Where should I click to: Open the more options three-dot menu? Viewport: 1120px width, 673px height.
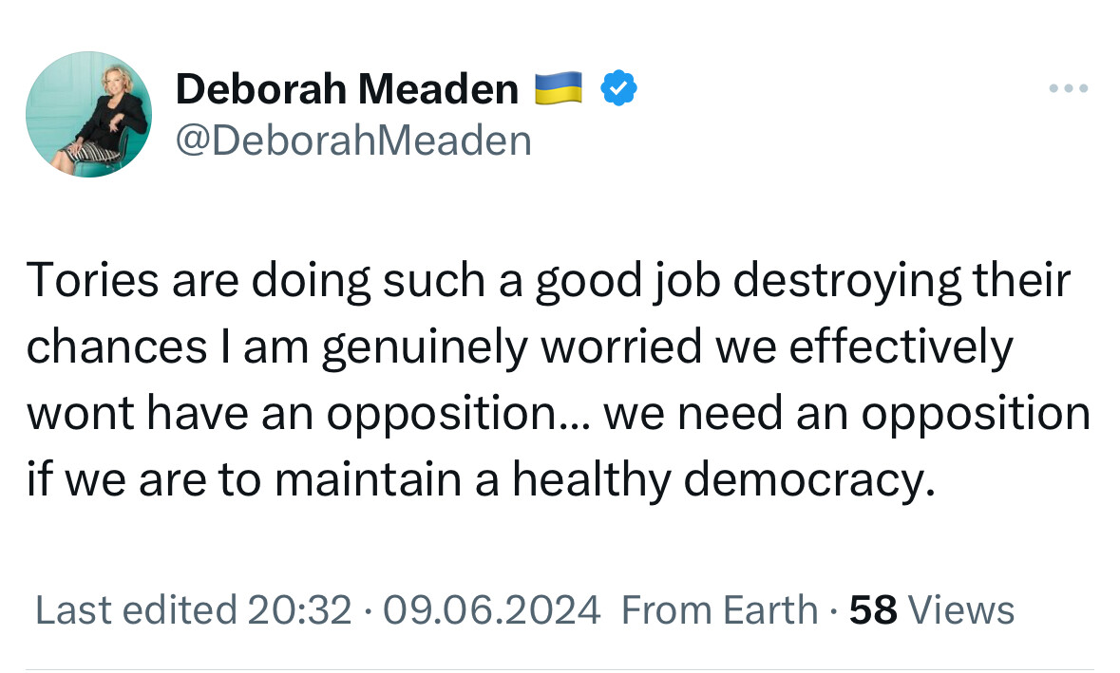(x=1069, y=89)
